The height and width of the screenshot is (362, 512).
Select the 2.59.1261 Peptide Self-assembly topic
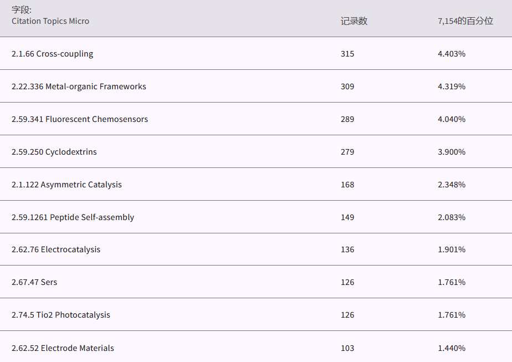[73, 217]
